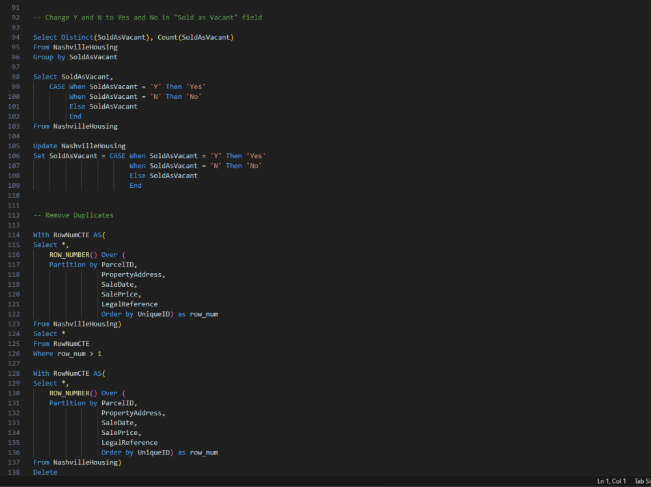Click 'Order by UniqueID' on line 136
Viewport: 651px width, 487px height.
pos(135,453)
